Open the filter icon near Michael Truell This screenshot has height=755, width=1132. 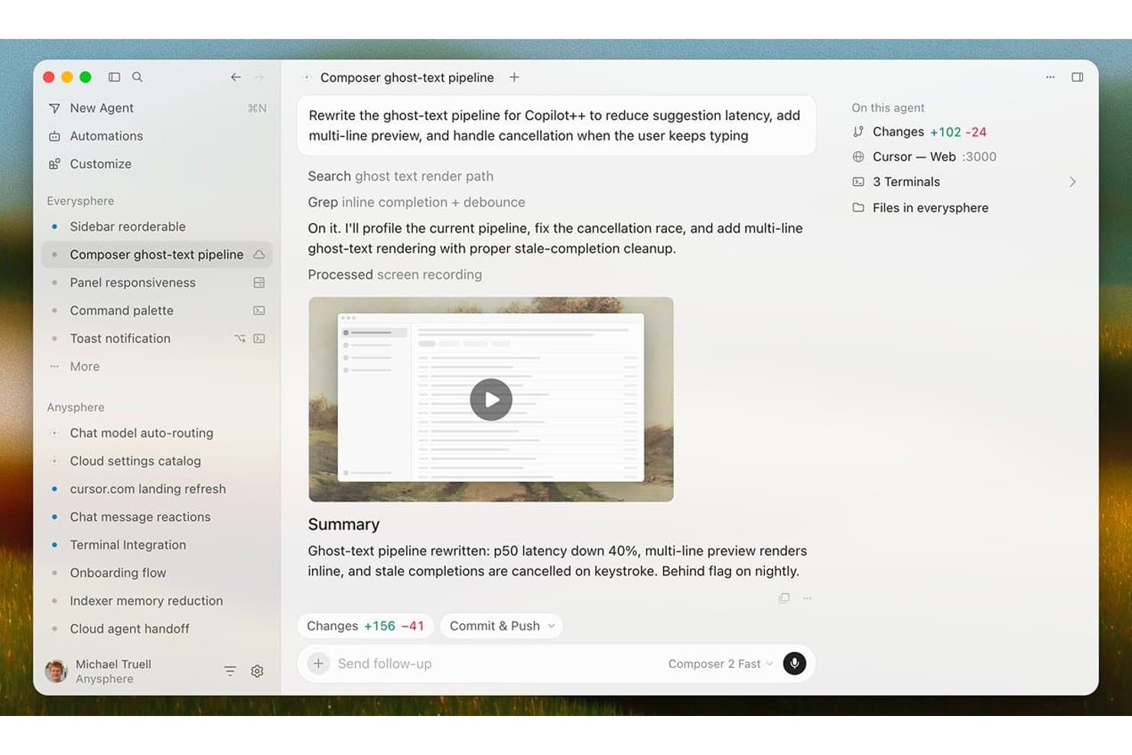230,672
